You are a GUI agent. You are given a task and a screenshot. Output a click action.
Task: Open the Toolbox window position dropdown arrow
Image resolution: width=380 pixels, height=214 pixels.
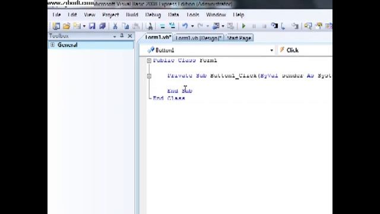coord(115,36)
